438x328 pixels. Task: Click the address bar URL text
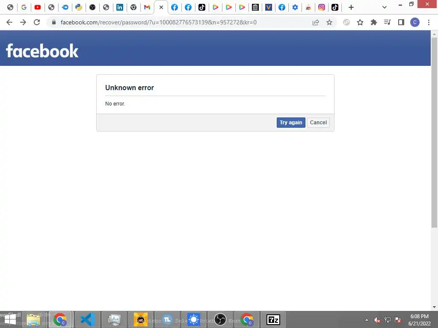(158, 22)
